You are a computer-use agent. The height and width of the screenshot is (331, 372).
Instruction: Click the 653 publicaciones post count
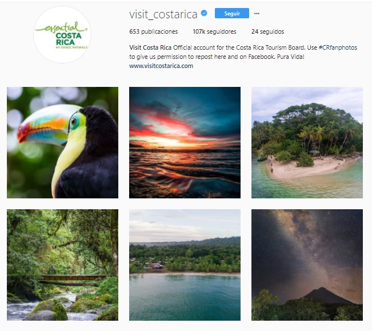(x=154, y=31)
